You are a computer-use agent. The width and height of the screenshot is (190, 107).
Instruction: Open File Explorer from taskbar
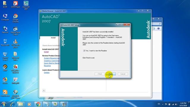click(20, 104)
